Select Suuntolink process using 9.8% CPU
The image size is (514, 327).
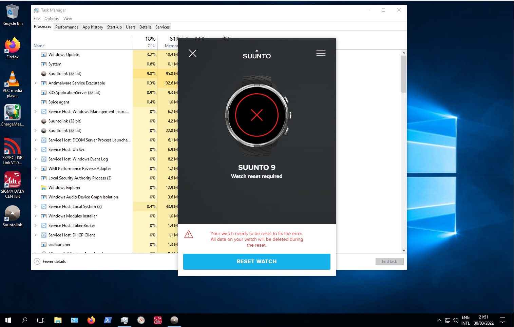(105, 74)
